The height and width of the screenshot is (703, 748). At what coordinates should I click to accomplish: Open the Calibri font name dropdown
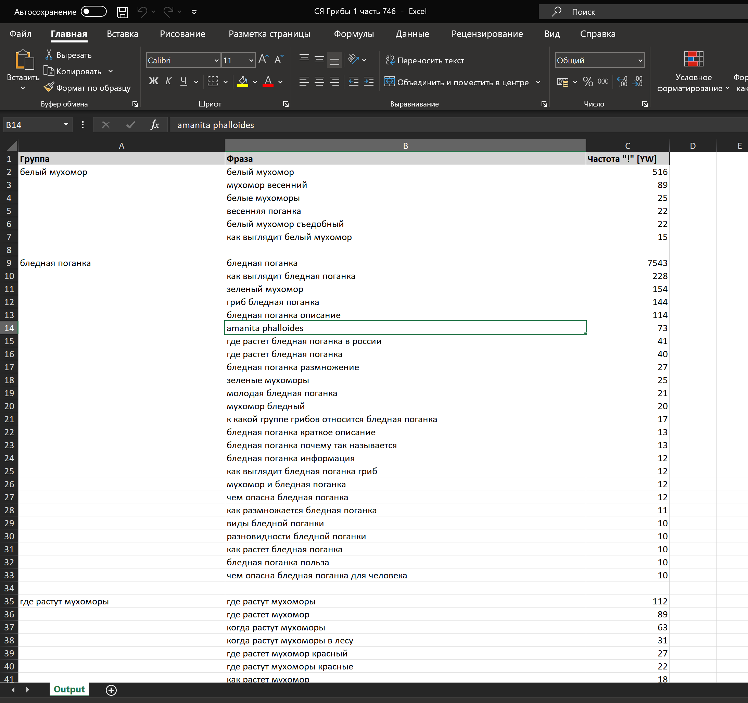click(x=216, y=60)
